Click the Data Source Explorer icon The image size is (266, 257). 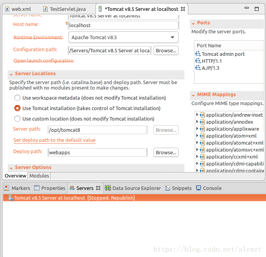[108, 188]
